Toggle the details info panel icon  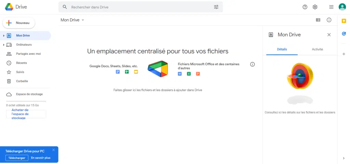pyautogui.click(x=329, y=20)
